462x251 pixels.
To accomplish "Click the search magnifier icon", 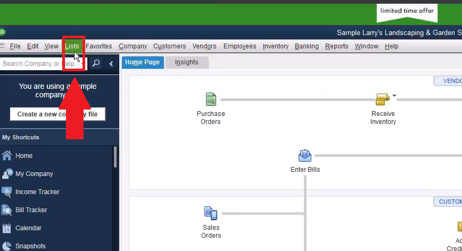I will [x=96, y=64].
